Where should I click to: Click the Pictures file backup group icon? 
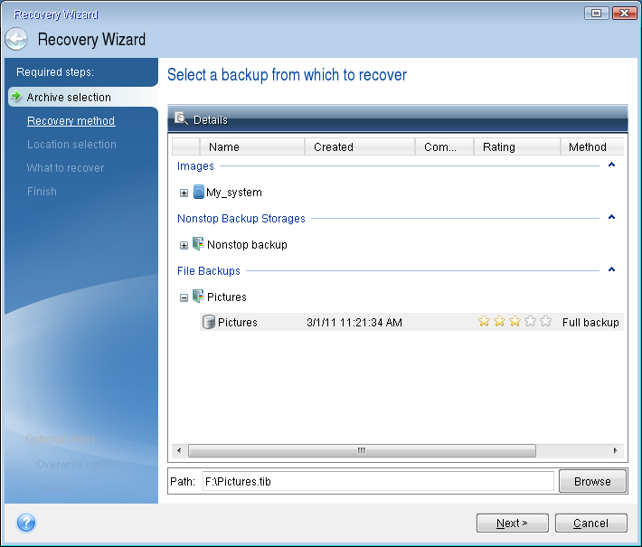pos(198,297)
